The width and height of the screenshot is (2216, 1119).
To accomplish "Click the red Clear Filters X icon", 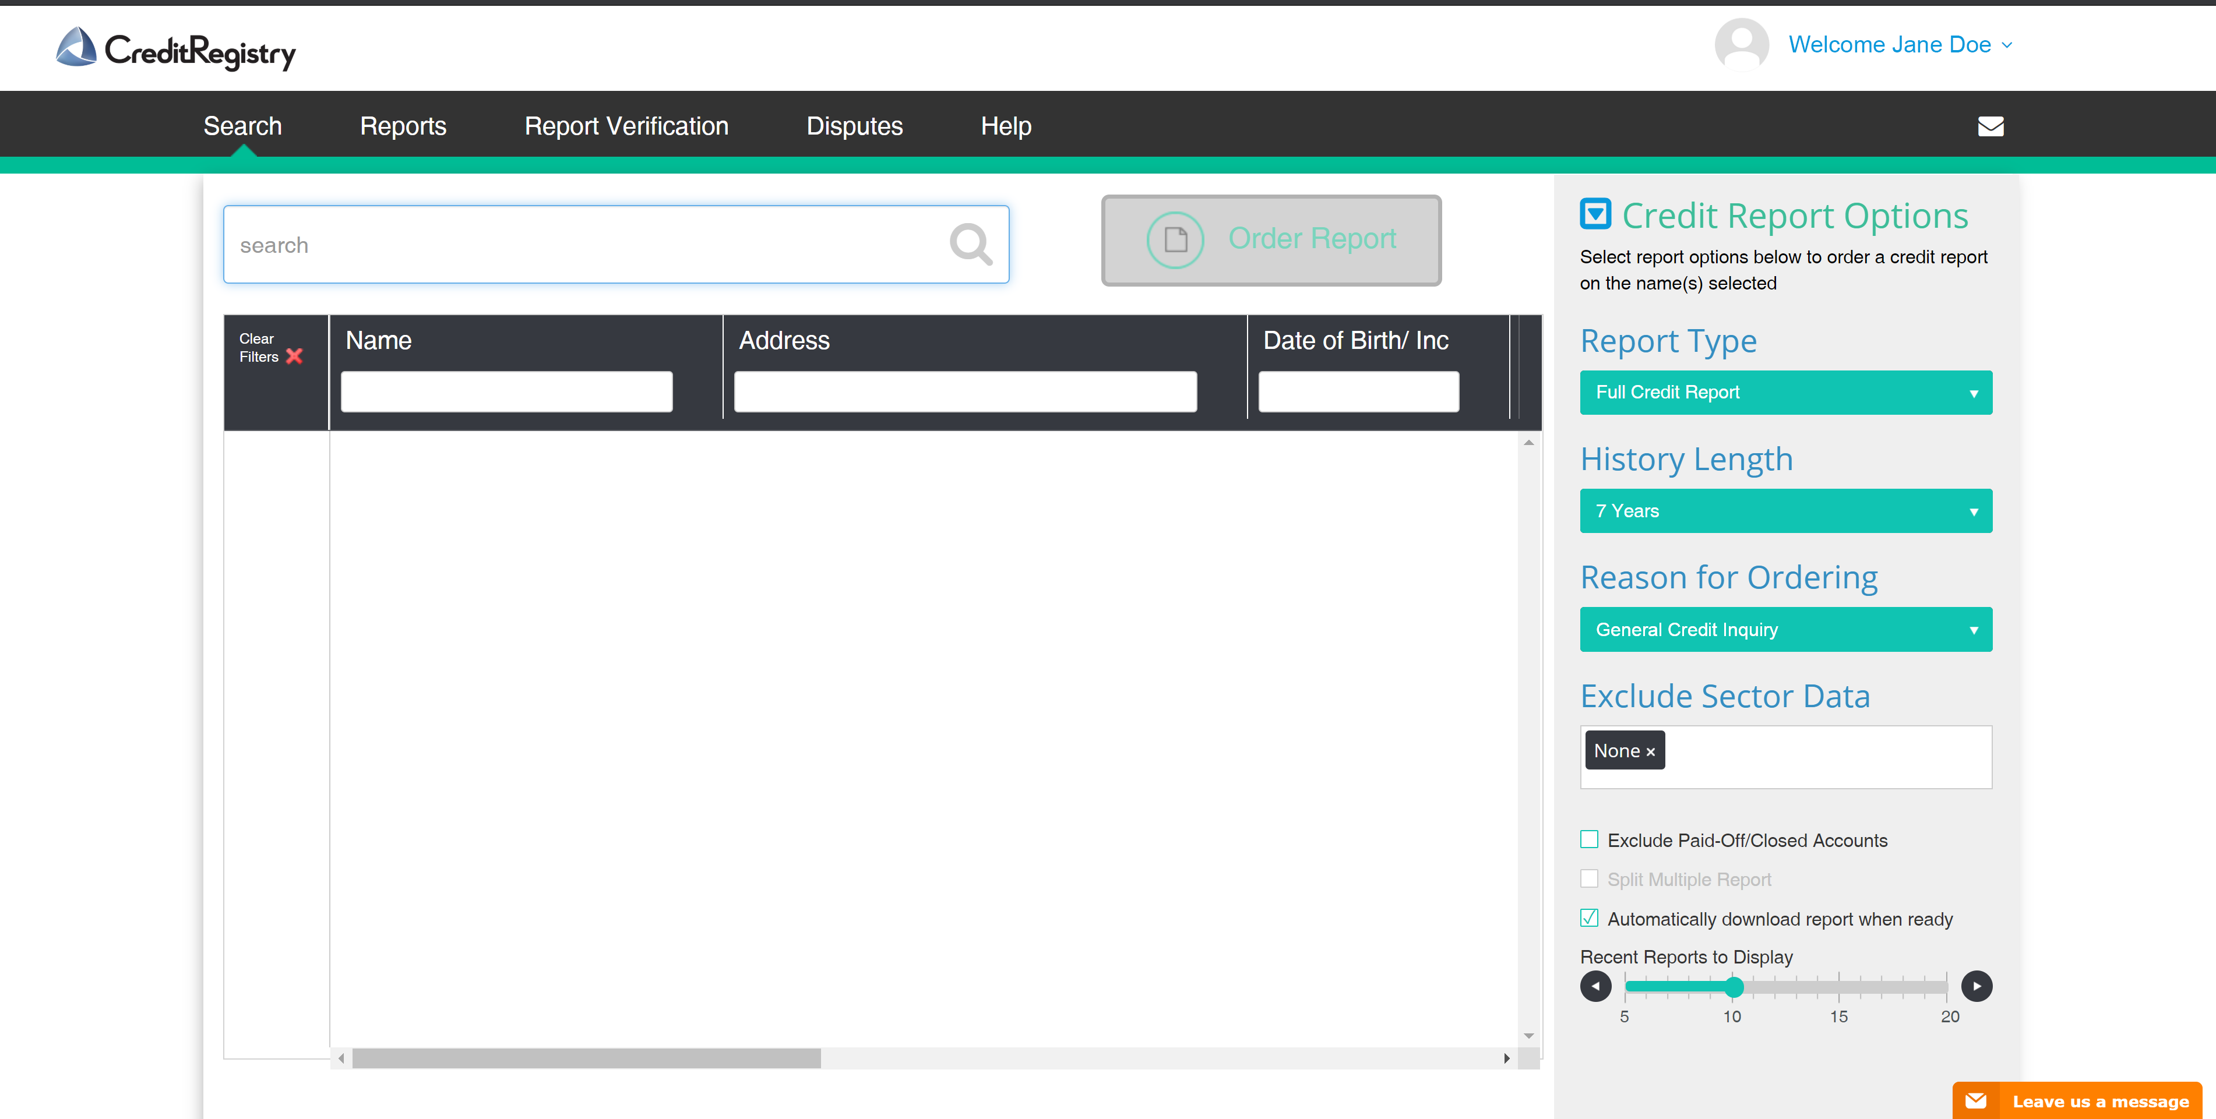I will tap(294, 356).
